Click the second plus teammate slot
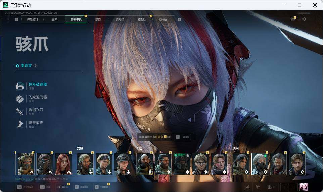This screenshot has height=192, width=323. [294, 187]
